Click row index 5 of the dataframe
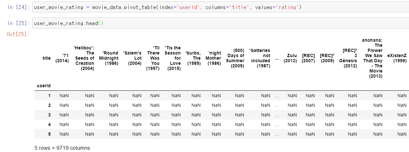The image size is (409, 152). pos(50,134)
